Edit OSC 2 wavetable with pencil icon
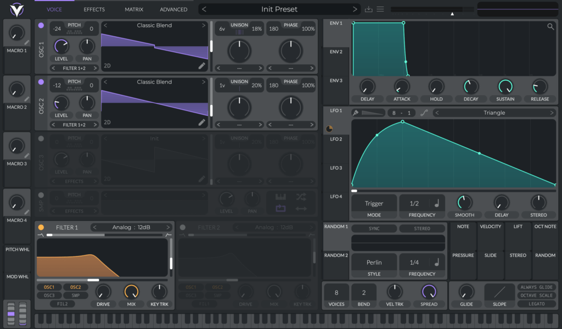The width and height of the screenshot is (562, 329). tap(202, 122)
